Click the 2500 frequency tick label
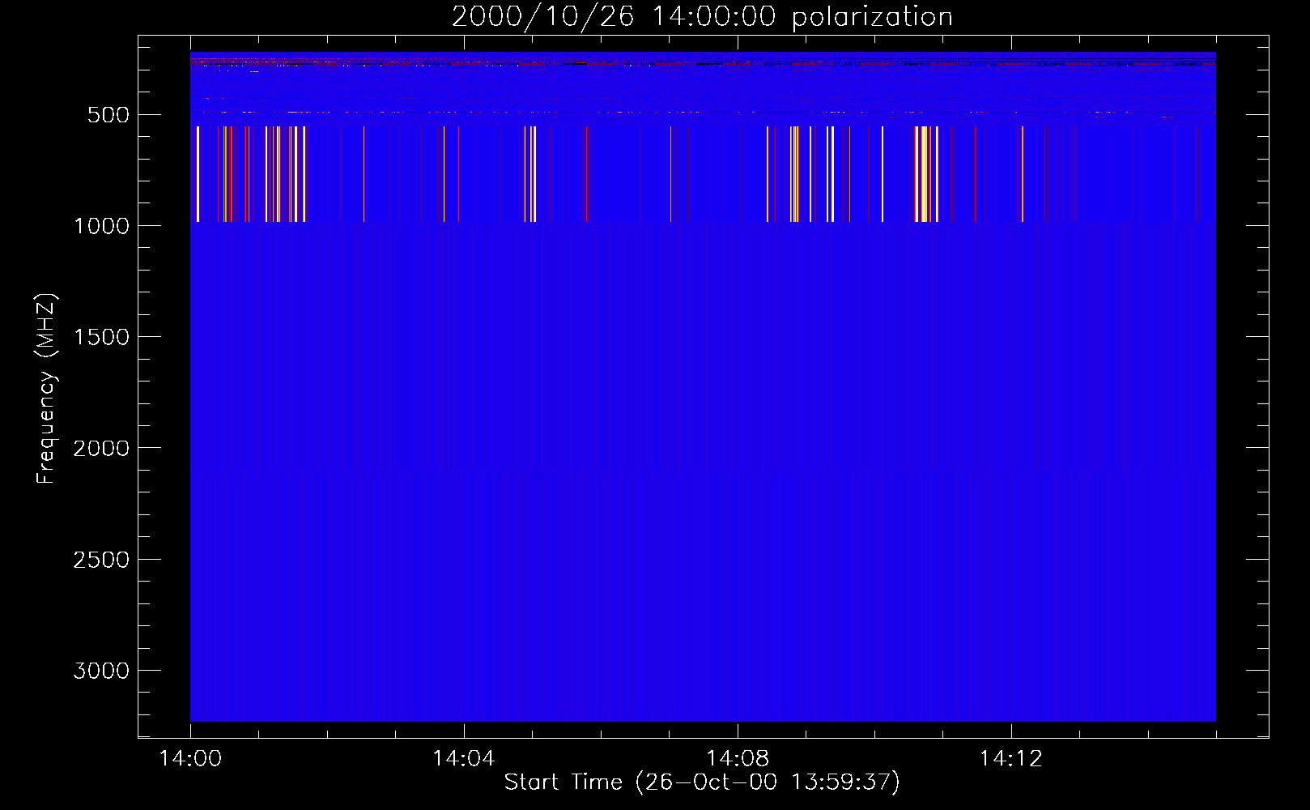1310x810 pixels. (101, 560)
